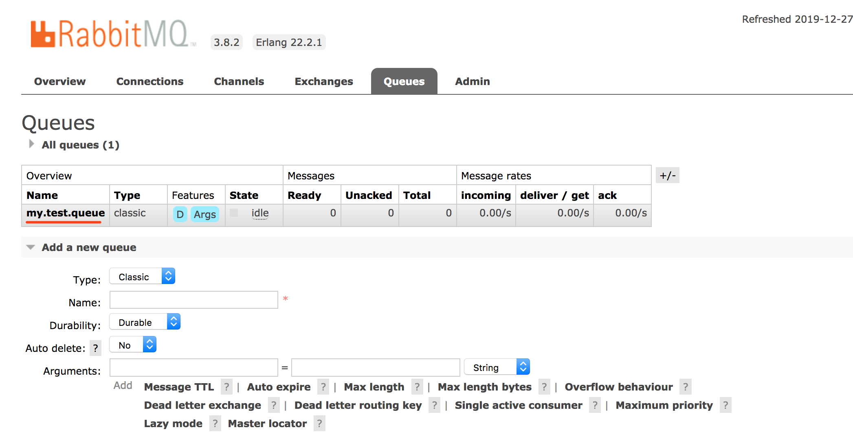Switch to the Exchanges tab
This screenshot has width=853, height=432.
(323, 81)
